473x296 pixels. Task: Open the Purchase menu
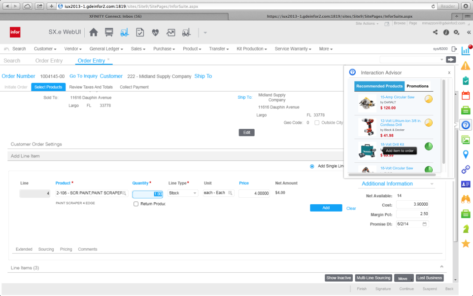point(164,49)
